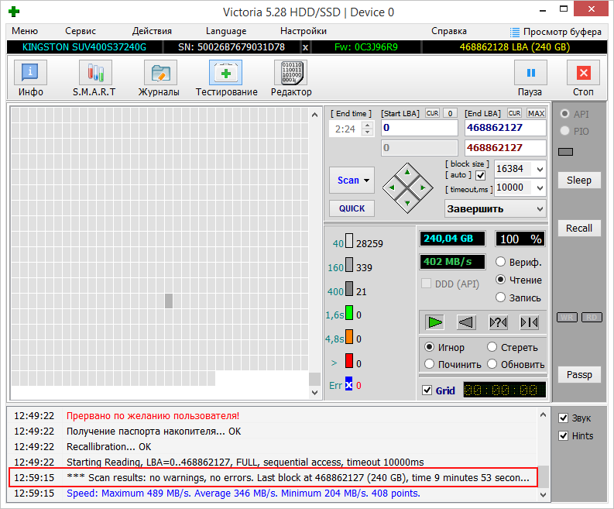Decrease End time with spinner down arrow
614x509 pixels.
click(367, 132)
